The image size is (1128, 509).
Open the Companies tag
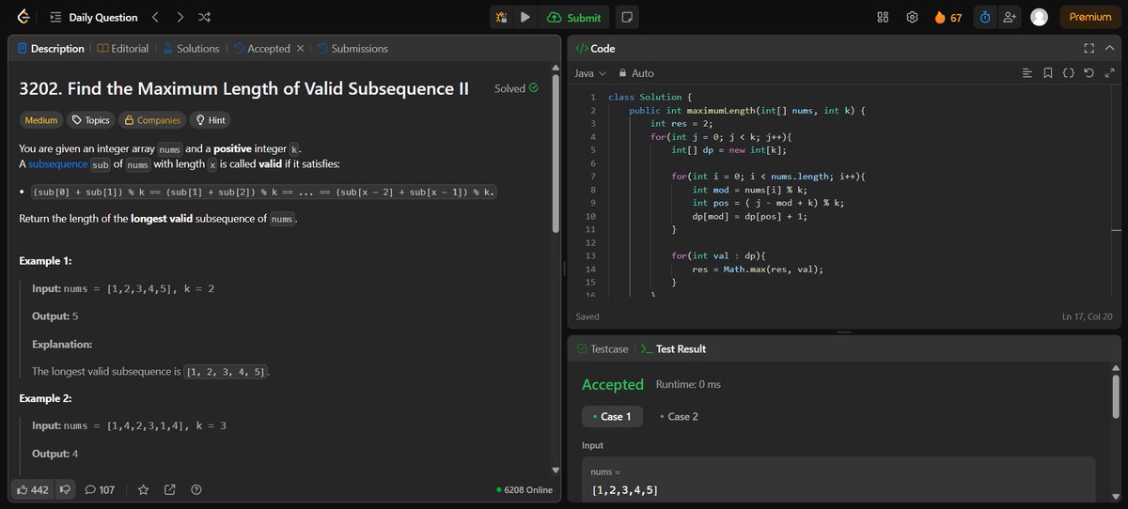coord(151,120)
